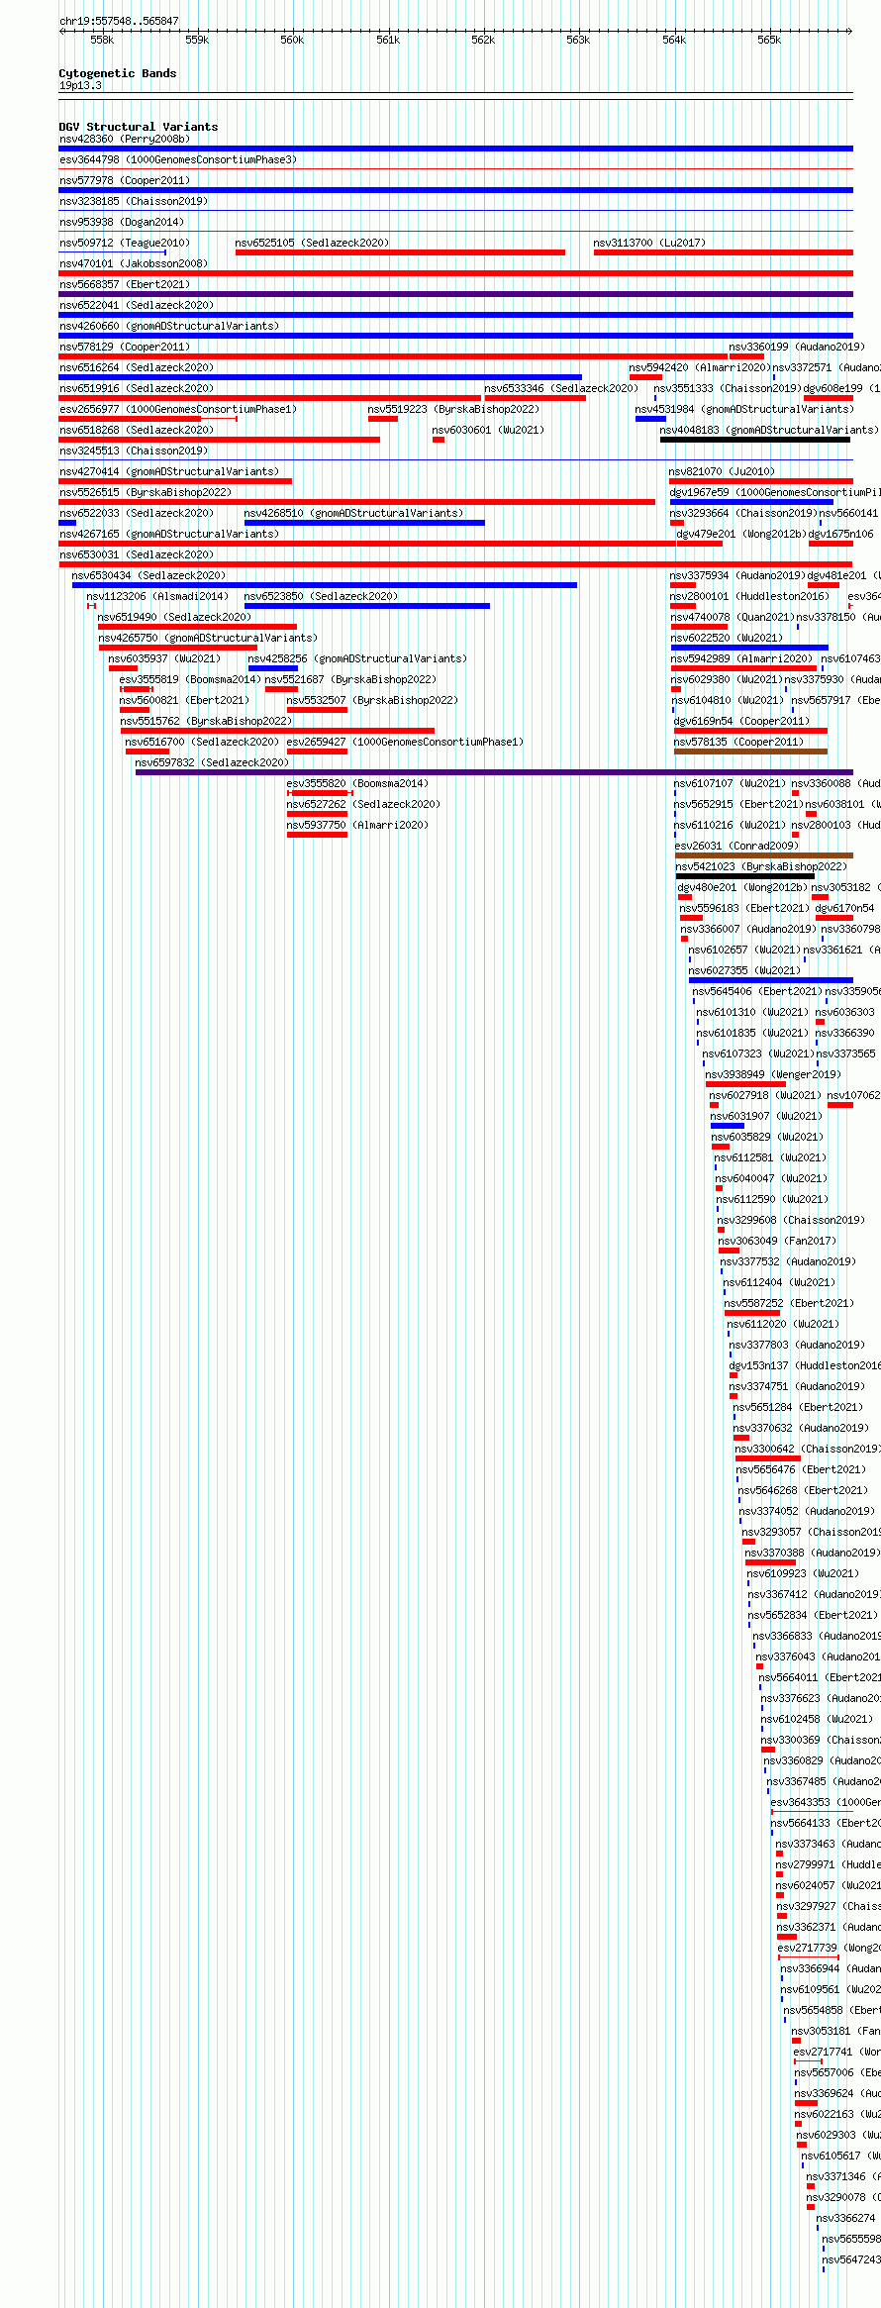Open nsv4740078 (Quan2021) label
Screen dimensions: 881x2308
733,618
